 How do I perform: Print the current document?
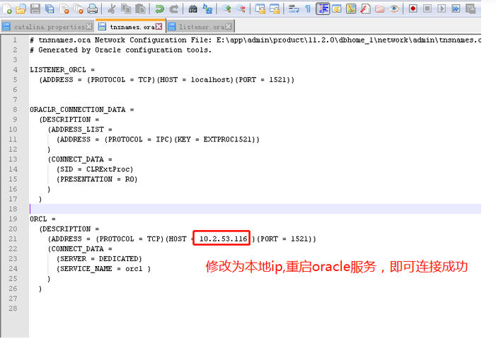(x=93, y=9)
